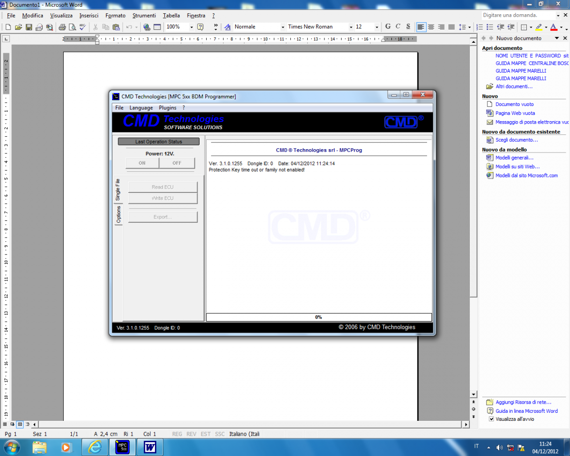Screen dimensions: 570x456
Task: Expand the font color dropdown arrow
Action: tap(561, 27)
